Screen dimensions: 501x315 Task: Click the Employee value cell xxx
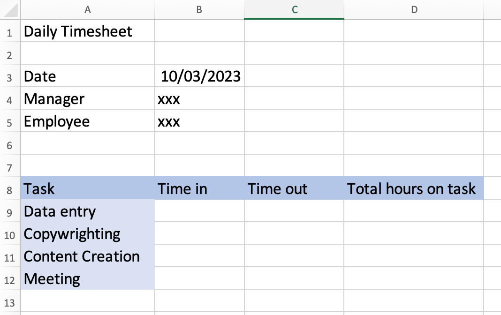click(199, 121)
